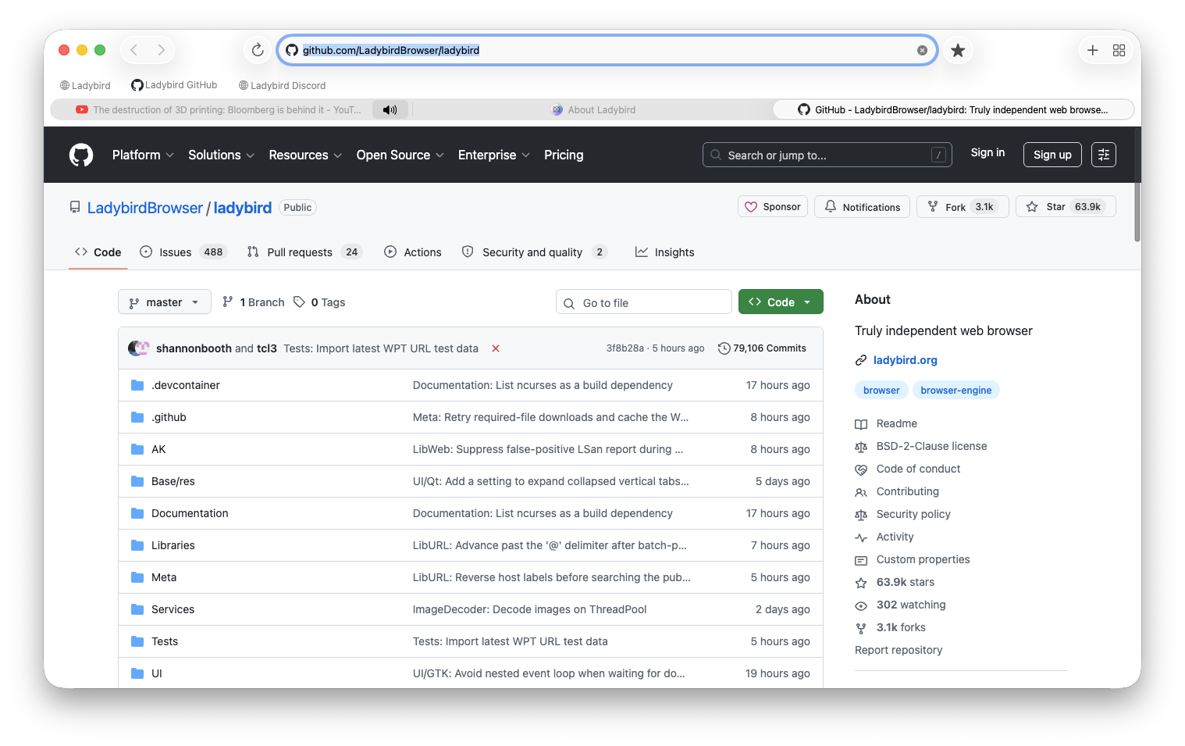The height and width of the screenshot is (746, 1185).
Task: Switch to the Pull requests tab
Action: 304,252
